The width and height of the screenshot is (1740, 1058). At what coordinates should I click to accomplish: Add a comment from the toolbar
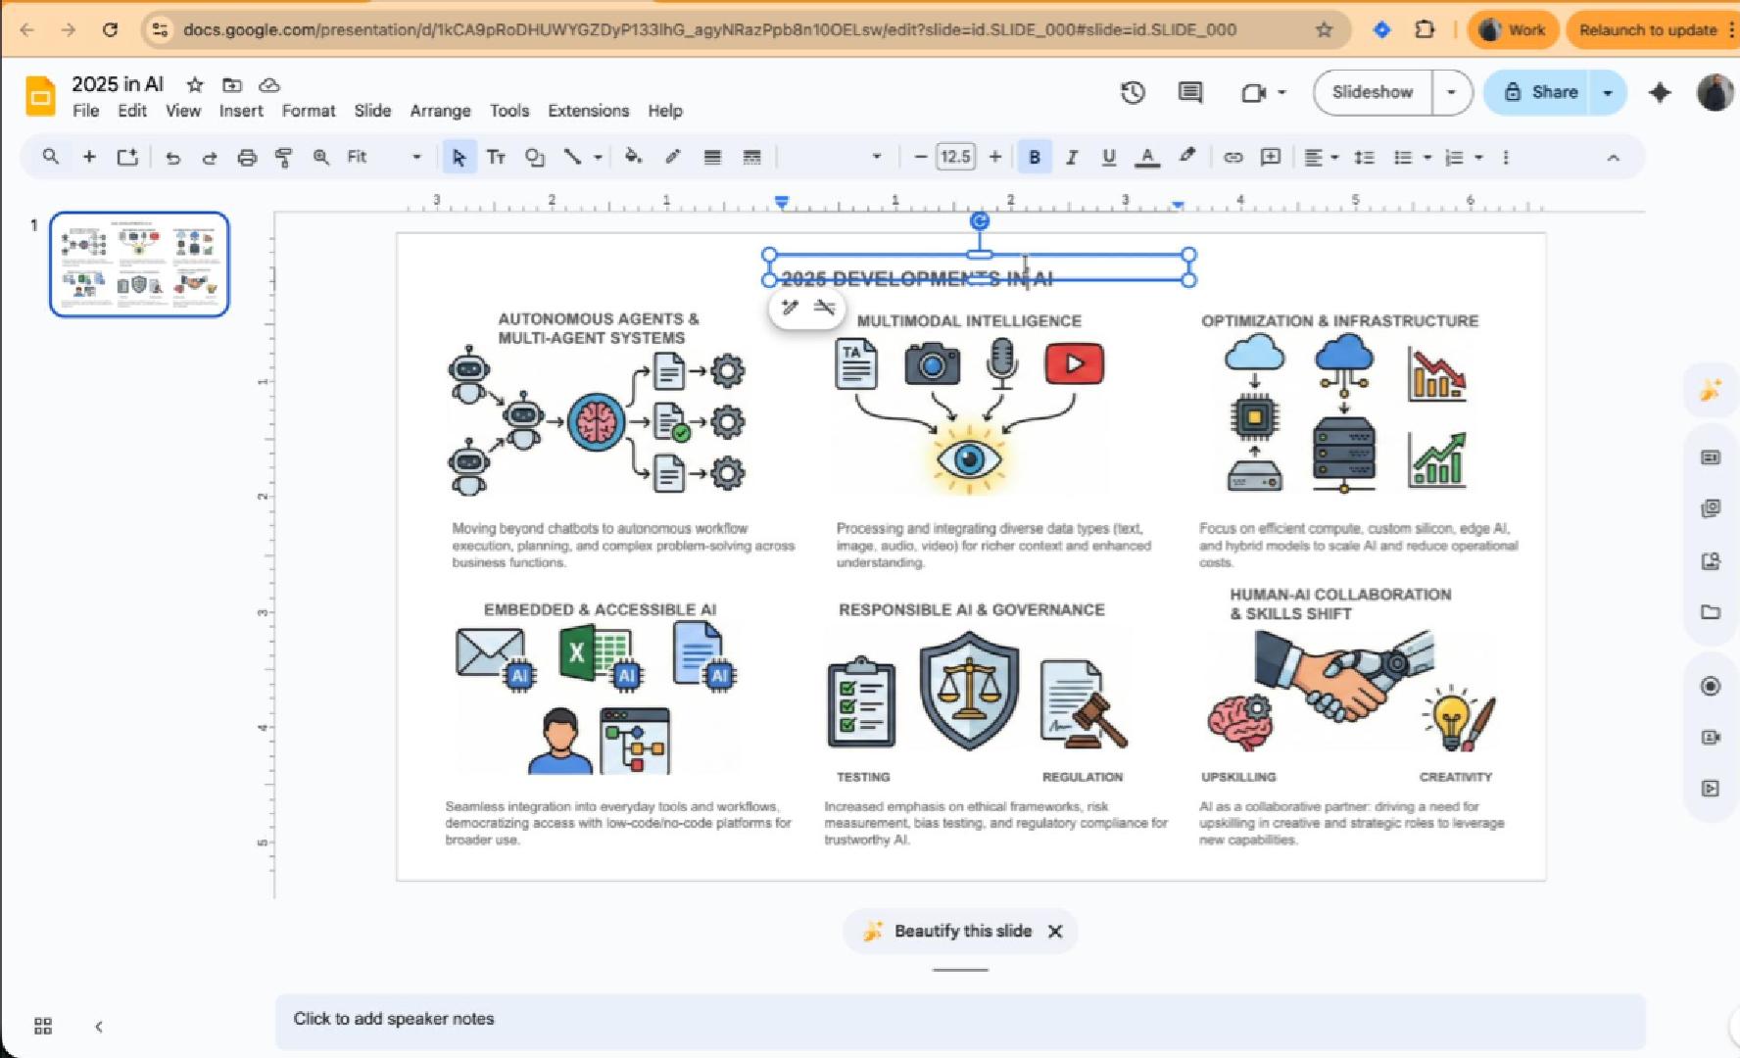click(x=1271, y=157)
